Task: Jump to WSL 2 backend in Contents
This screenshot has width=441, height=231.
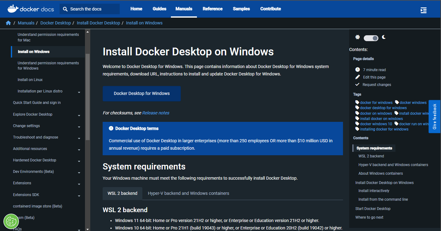Action: (371, 156)
